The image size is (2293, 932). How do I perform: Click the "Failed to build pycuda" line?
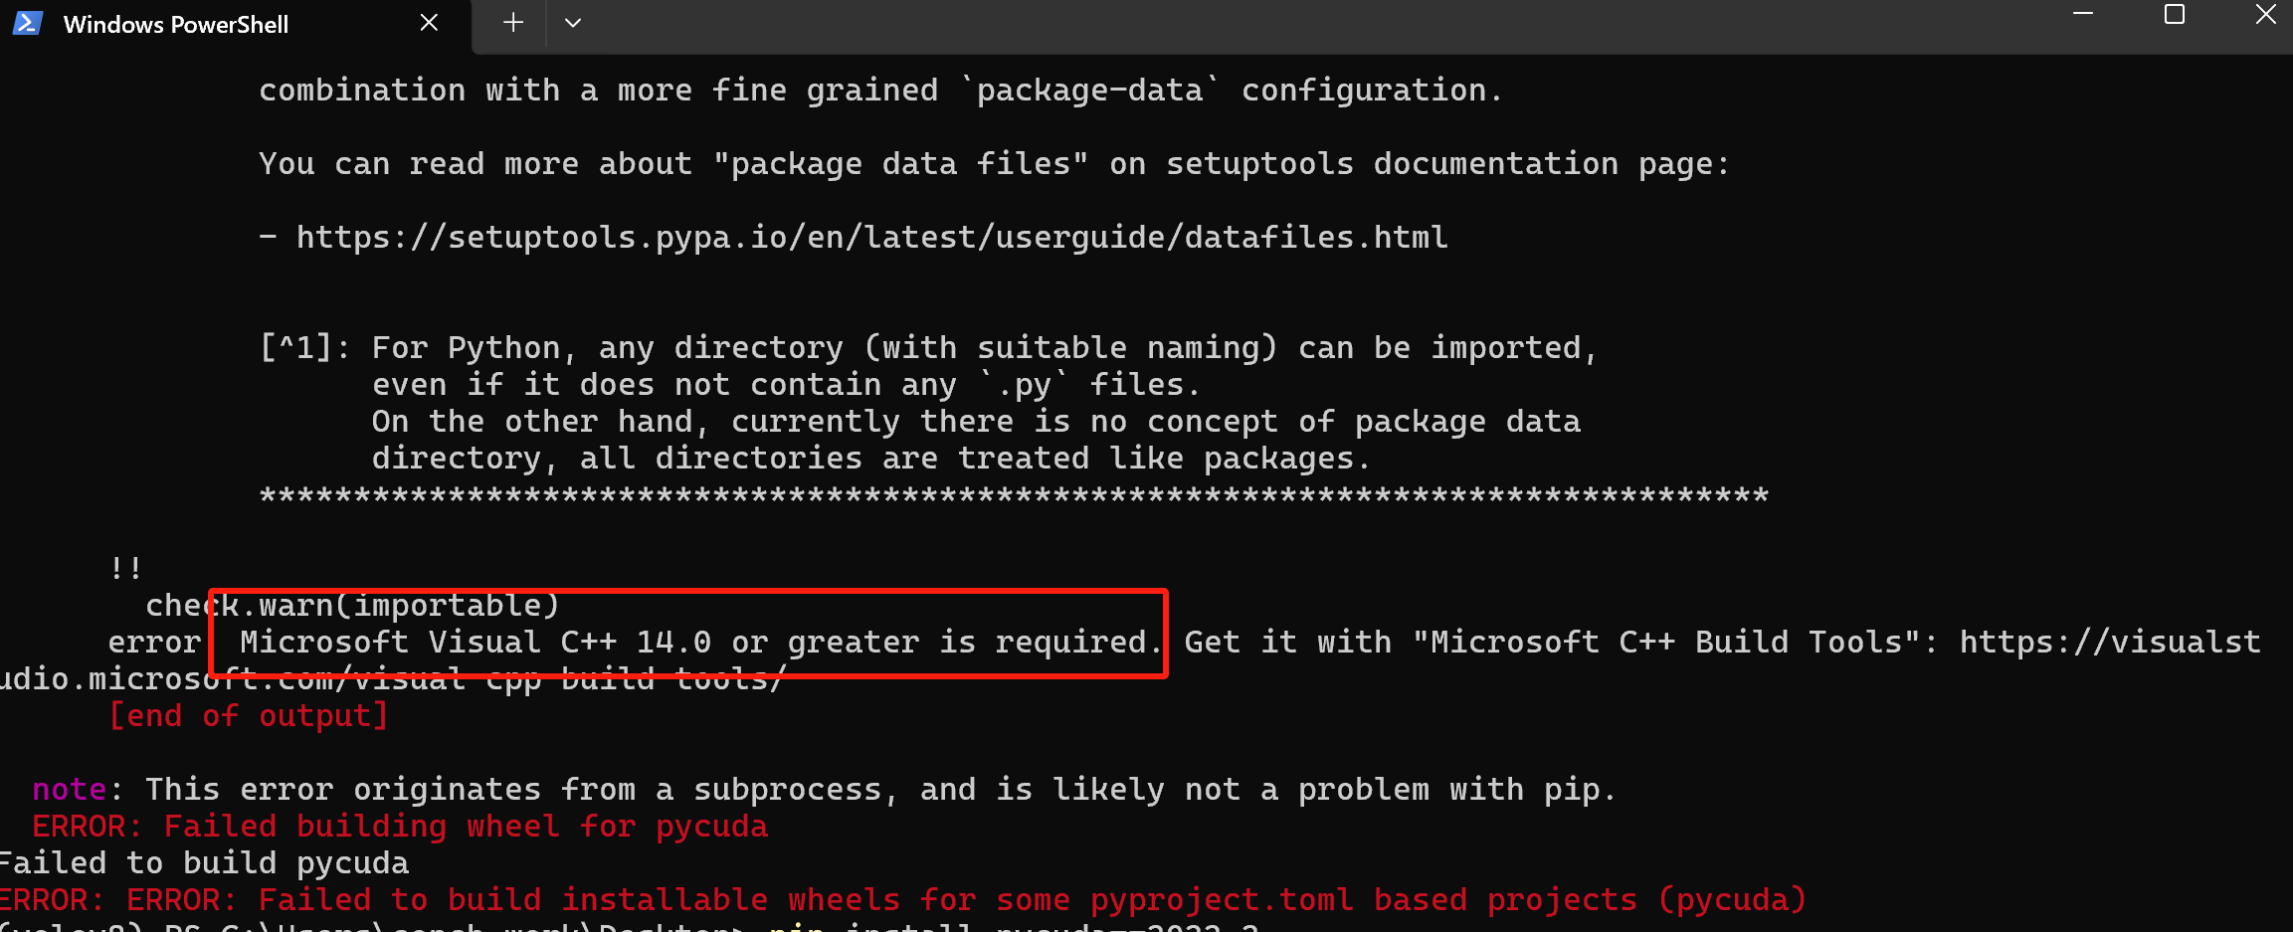(204, 863)
